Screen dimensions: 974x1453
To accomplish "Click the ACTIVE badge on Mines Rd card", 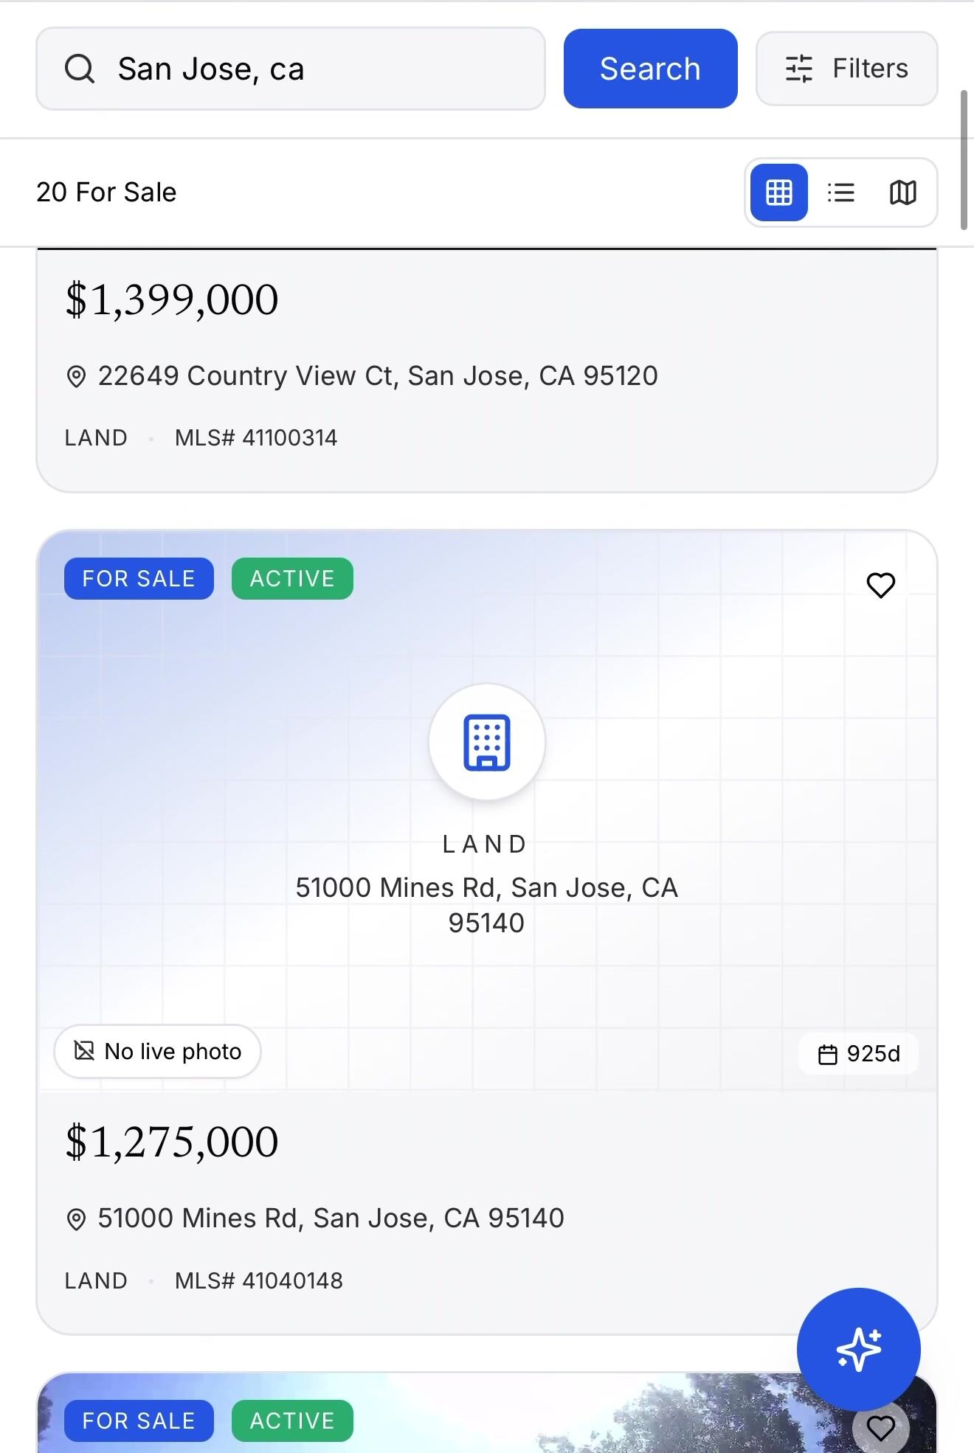I will coord(292,579).
